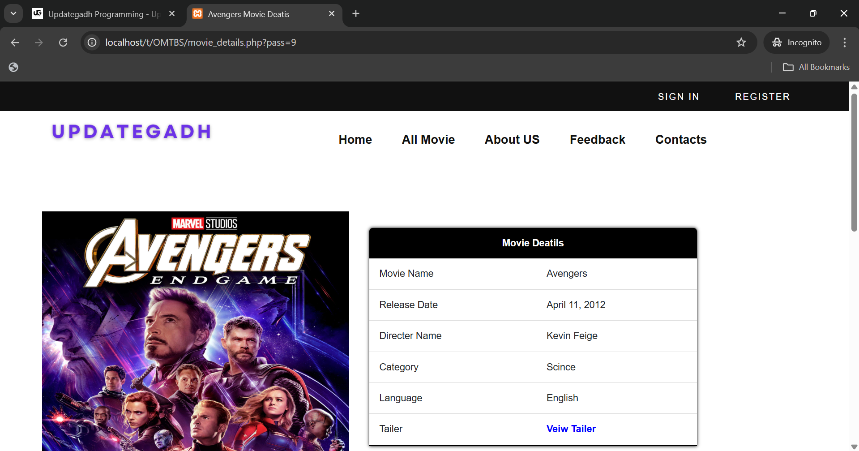Open the All Movie menu item
Viewport: 859px width, 451px height.
(428, 140)
